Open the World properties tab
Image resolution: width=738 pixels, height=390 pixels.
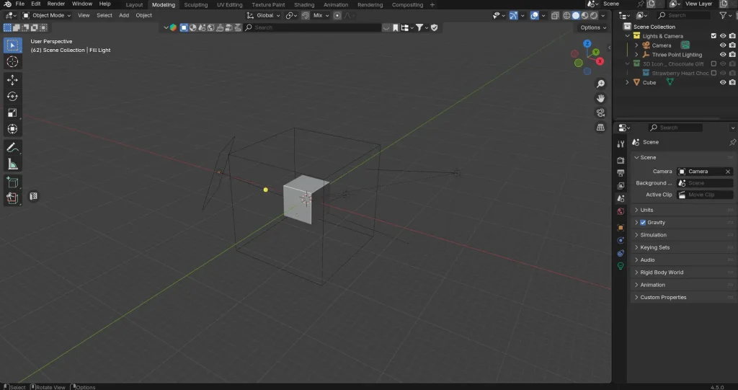621,211
